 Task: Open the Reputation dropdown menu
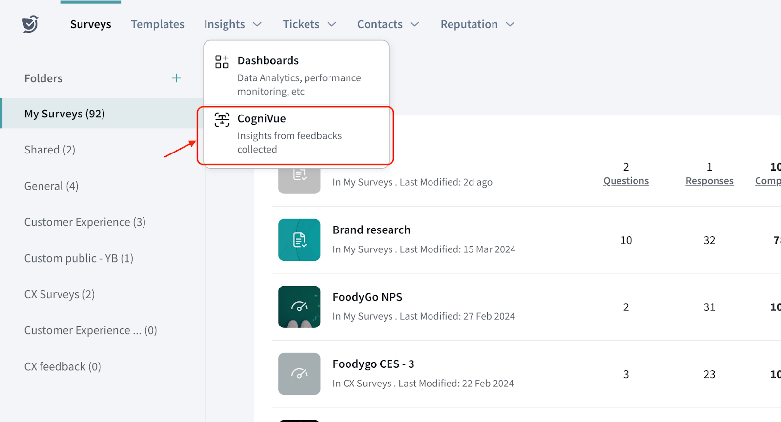(x=477, y=24)
